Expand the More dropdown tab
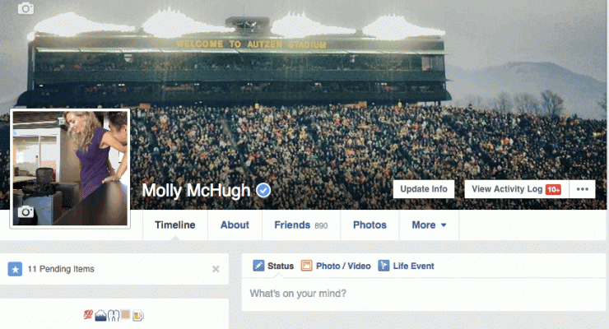 [x=429, y=225]
